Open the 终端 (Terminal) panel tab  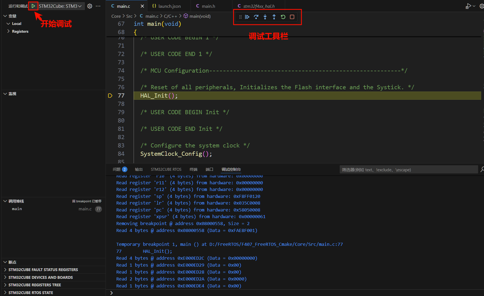193,169
